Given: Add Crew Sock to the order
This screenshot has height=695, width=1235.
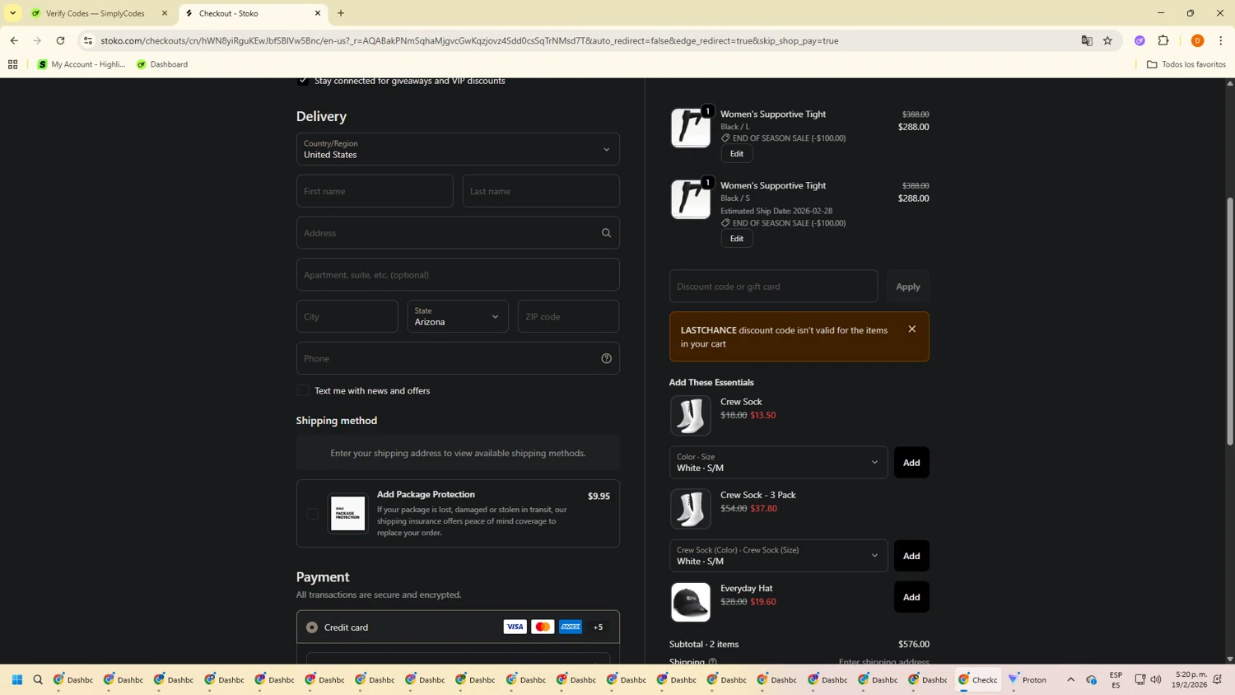Looking at the screenshot, I should 911,463.
